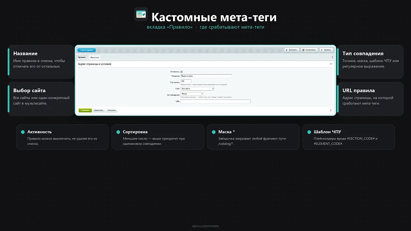Click the Добавить button with plus icon
This screenshot has width=411, height=231.
pyautogui.click(x=292, y=50)
